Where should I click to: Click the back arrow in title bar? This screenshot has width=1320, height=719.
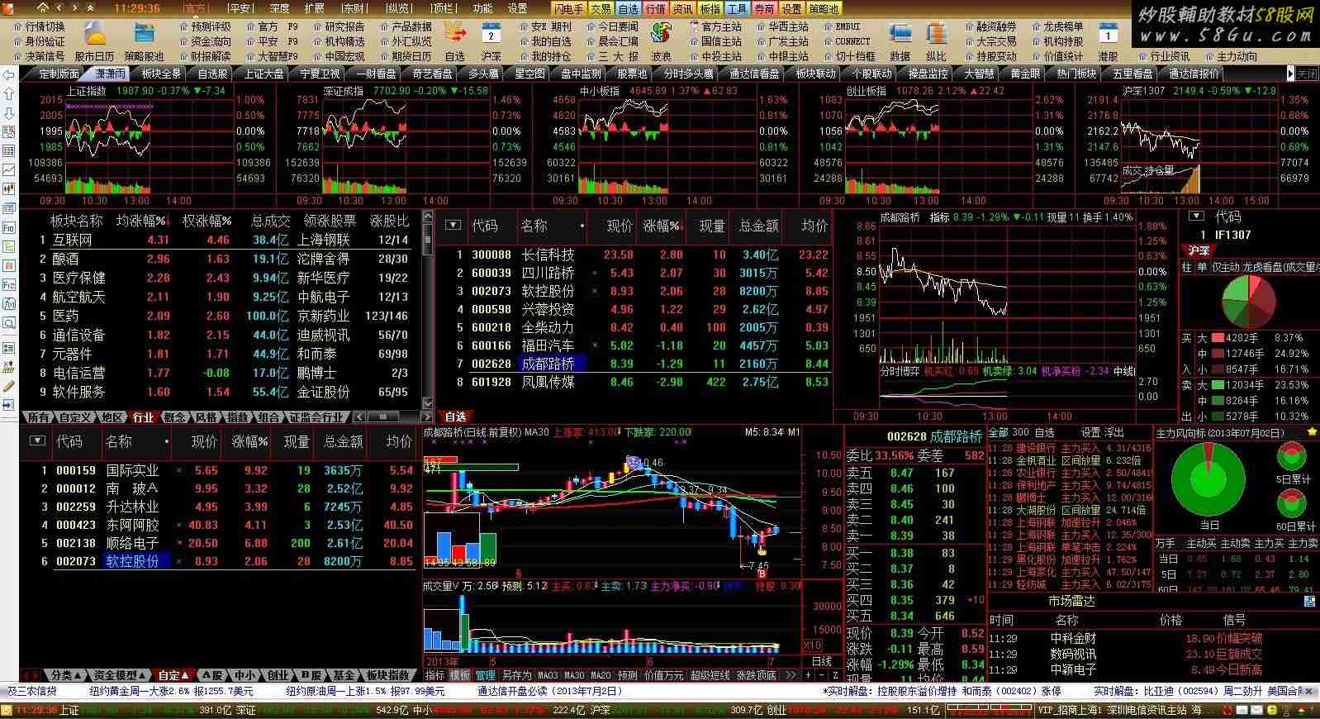[61, 7]
